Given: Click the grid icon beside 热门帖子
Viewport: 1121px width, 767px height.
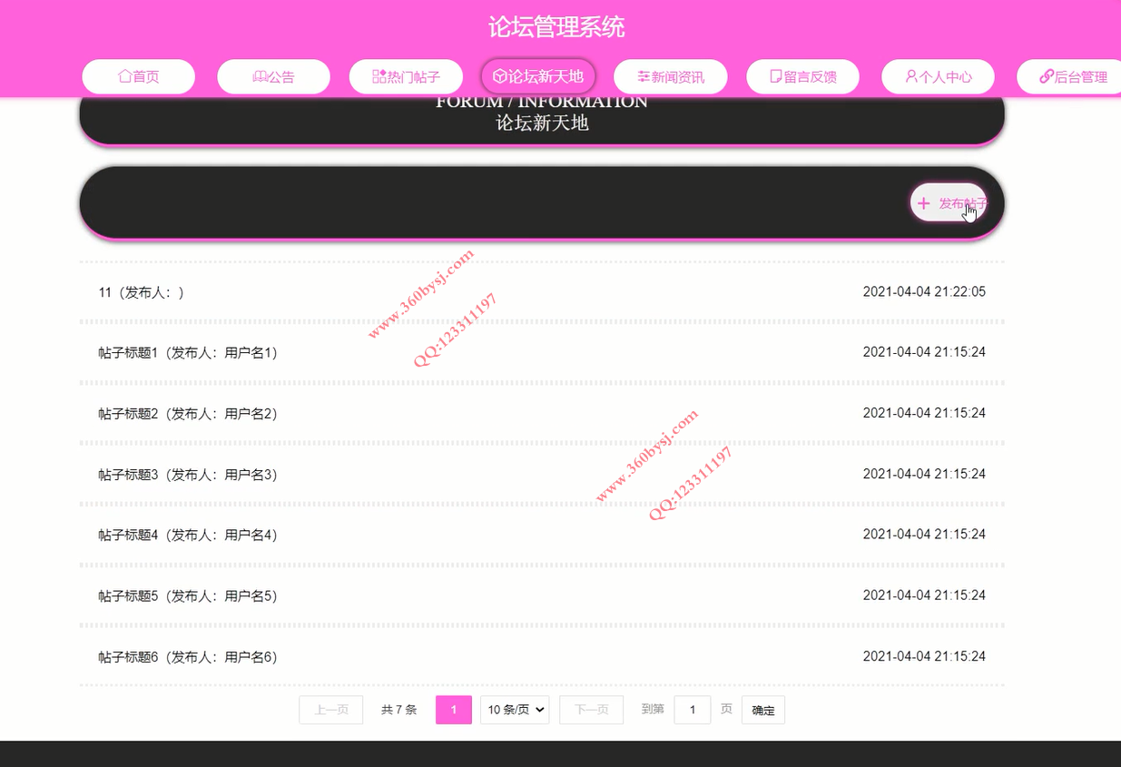Looking at the screenshot, I should coord(379,76).
